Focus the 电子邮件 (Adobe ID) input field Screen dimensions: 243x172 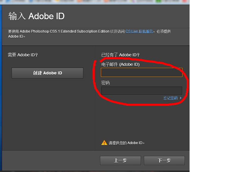click(142, 72)
